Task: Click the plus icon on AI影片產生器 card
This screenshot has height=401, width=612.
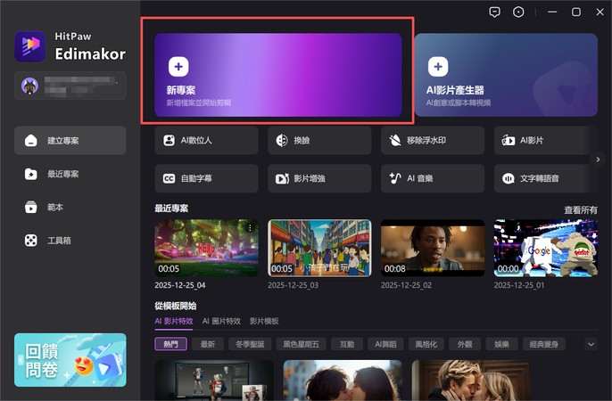Action: click(x=438, y=67)
